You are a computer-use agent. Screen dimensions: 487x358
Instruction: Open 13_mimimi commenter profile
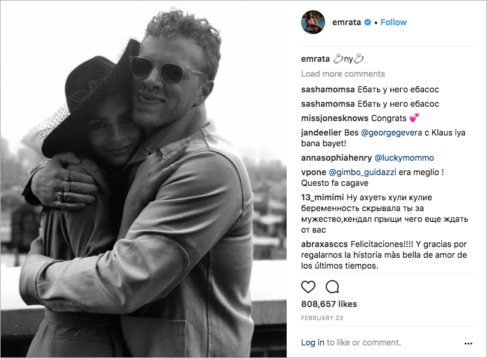[323, 197]
